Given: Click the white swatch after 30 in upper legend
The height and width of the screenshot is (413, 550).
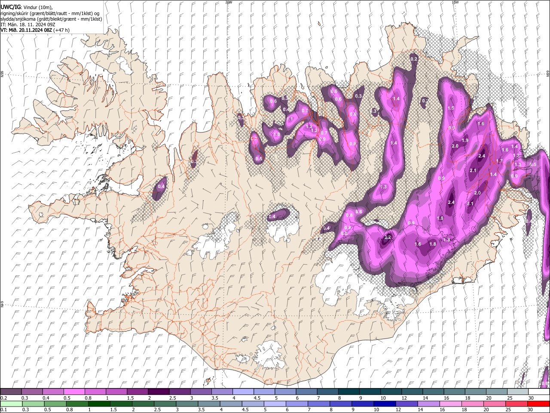Looking at the screenshot, I should click(538, 392).
